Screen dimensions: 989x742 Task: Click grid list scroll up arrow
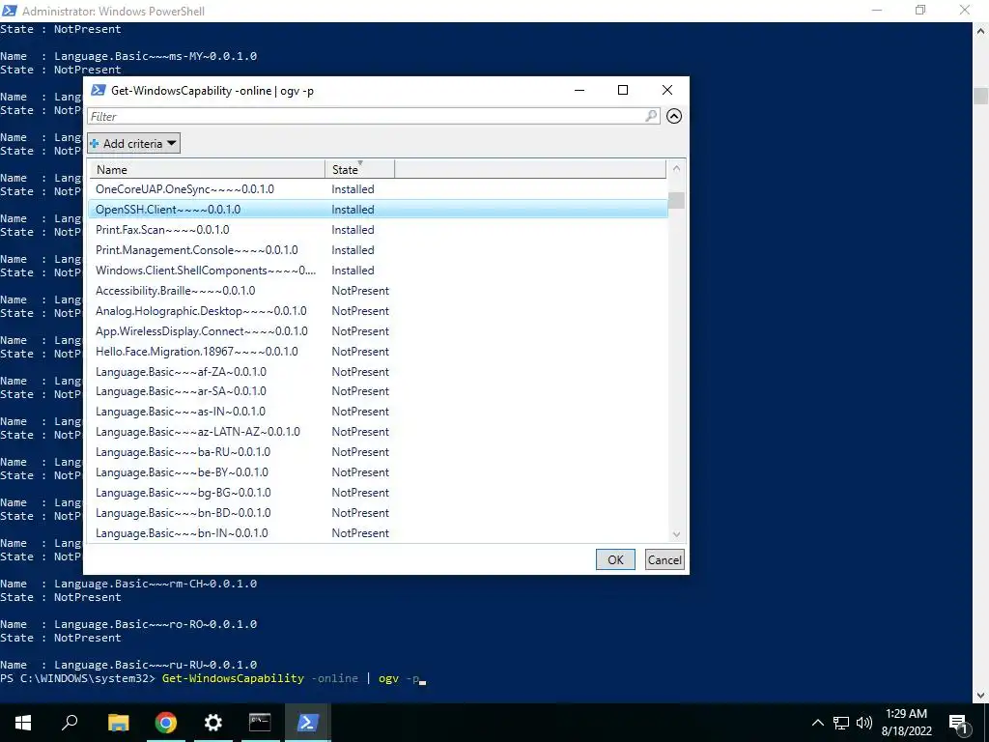[x=676, y=168]
